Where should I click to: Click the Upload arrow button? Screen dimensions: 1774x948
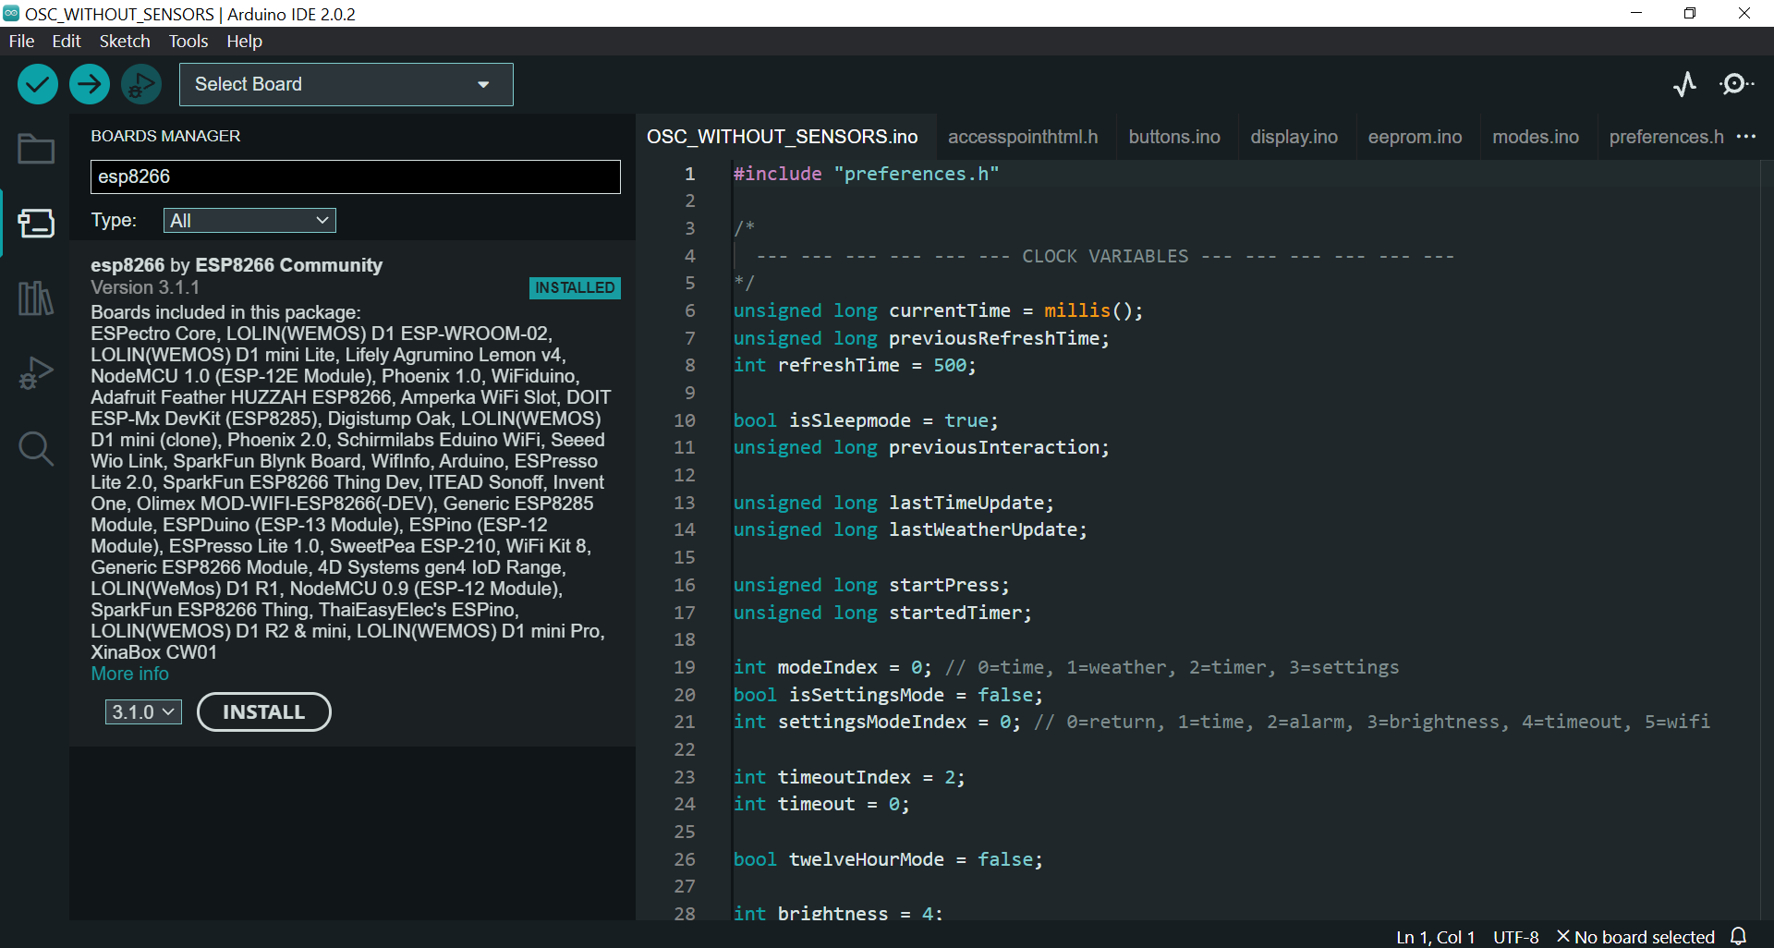click(x=90, y=85)
